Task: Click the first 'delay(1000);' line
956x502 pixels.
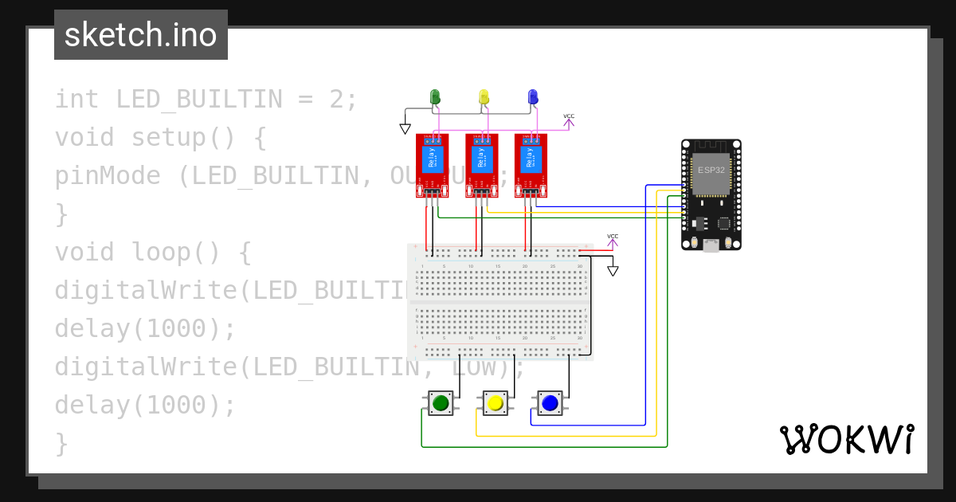Action: [x=146, y=328]
